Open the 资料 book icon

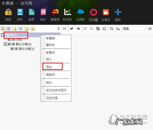(20, 12)
